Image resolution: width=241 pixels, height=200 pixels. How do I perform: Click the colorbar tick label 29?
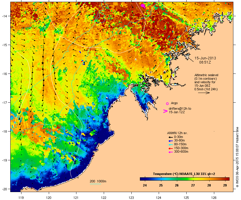click(x=225, y=185)
